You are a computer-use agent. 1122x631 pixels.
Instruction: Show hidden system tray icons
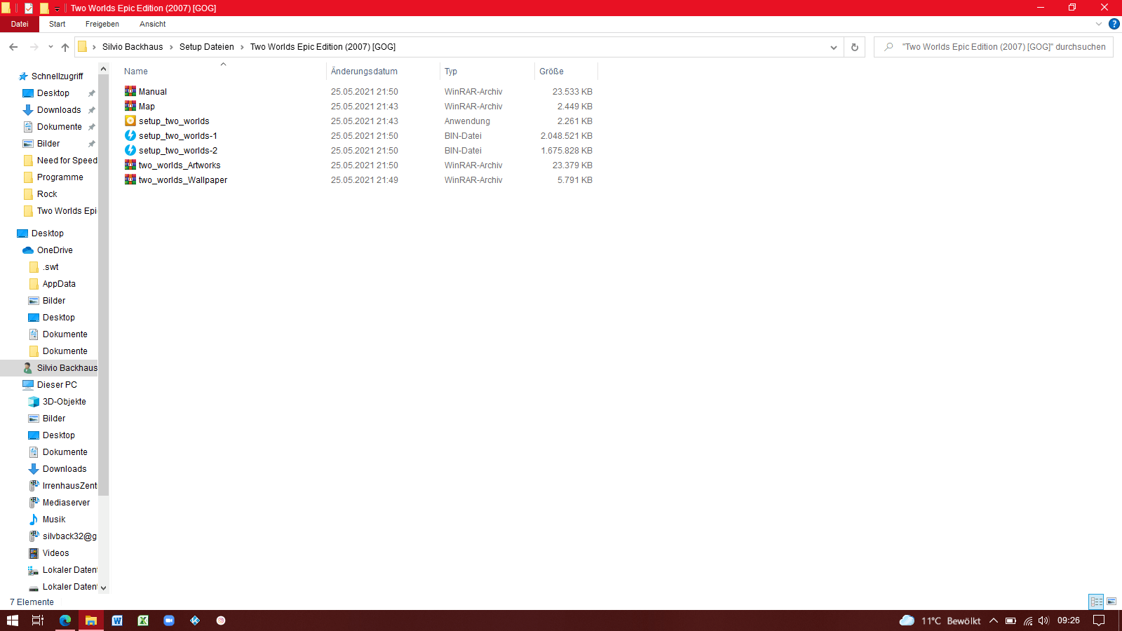pos(993,620)
